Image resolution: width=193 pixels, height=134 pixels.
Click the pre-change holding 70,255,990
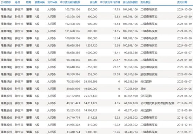coord(73,82)
